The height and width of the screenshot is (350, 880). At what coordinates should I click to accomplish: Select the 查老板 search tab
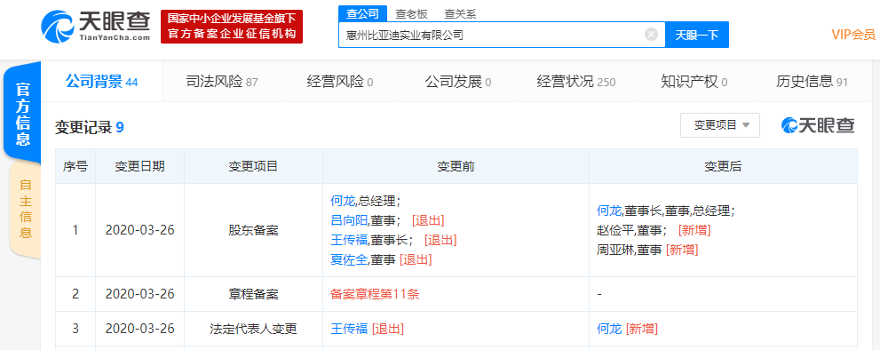pos(411,14)
